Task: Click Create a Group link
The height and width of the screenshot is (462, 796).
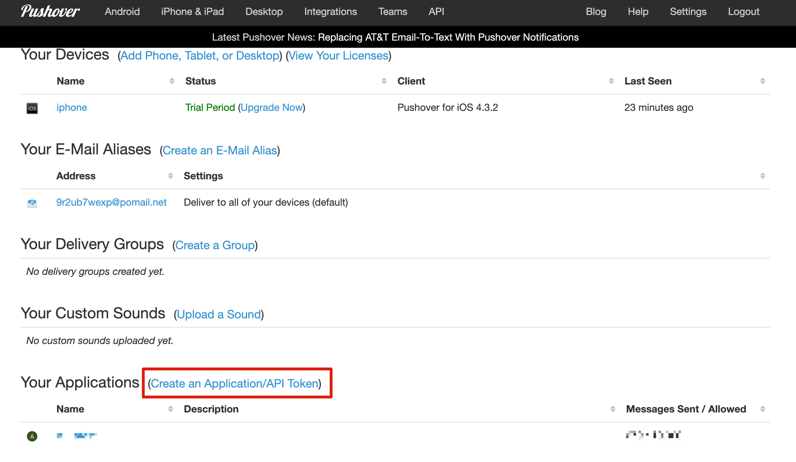Action: click(215, 245)
